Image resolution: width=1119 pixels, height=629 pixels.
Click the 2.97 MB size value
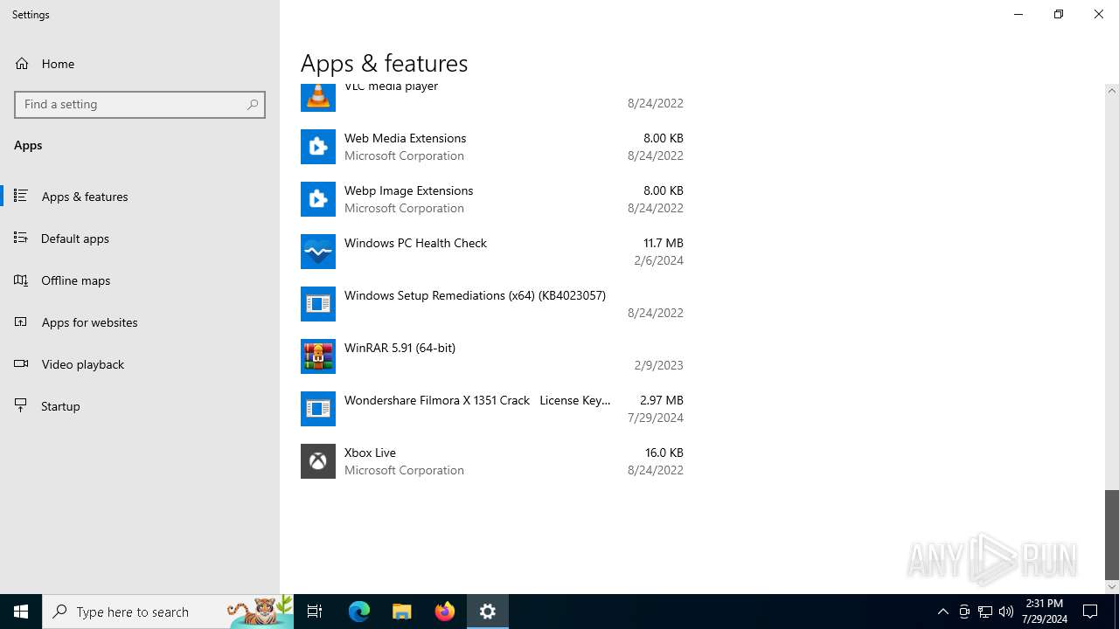pyautogui.click(x=662, y=400)
